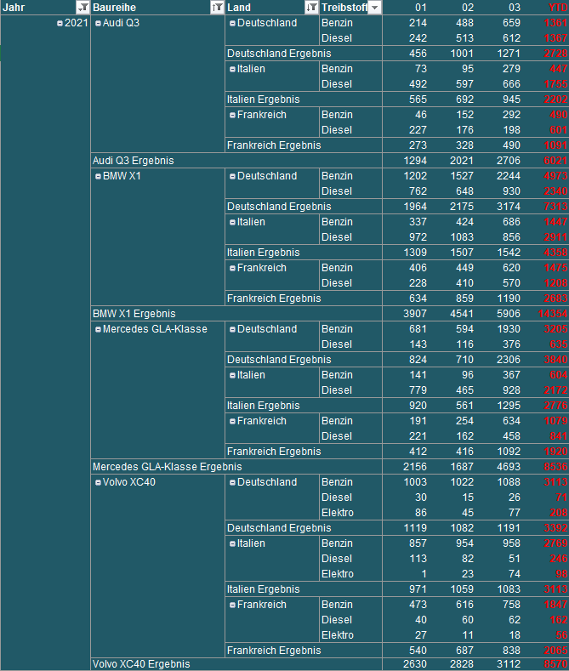Image resolution: width=569 pixels, height=671 pixels.
Task: Select Italien Ergebnis label under Volvo XC40
Action: click(x=263, y=589)
